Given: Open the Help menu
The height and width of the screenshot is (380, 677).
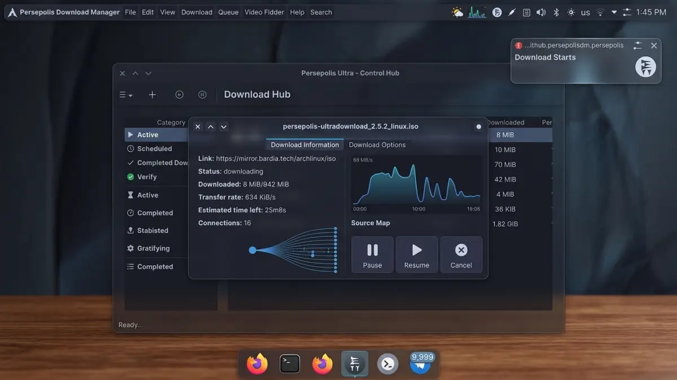Looking at the screenshot, I should pos(297,12).
